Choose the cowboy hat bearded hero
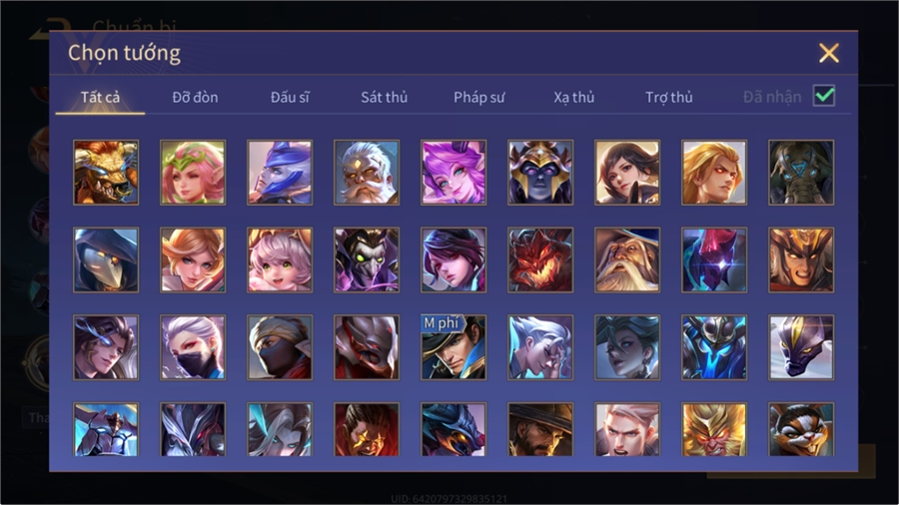Screen dimensions: 899x505 coord(540,429)
